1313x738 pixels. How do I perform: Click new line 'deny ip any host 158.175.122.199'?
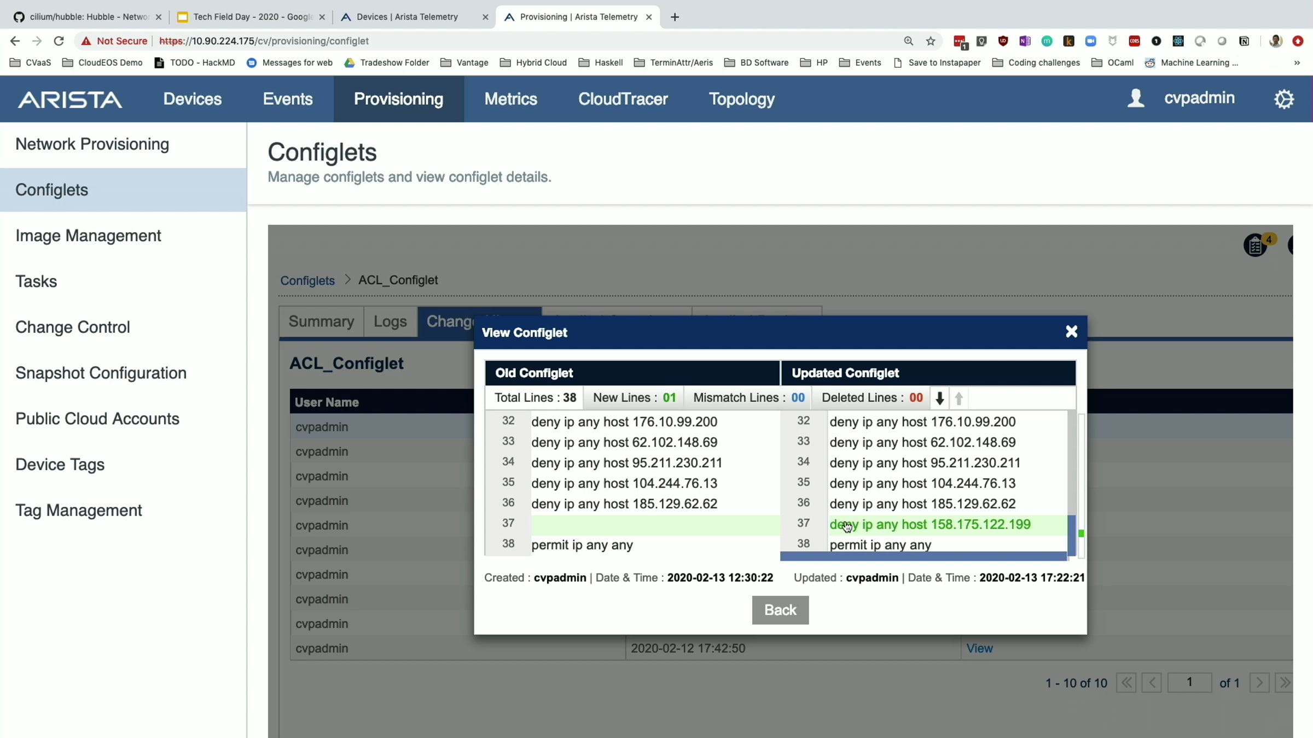(x=930, y=524)
